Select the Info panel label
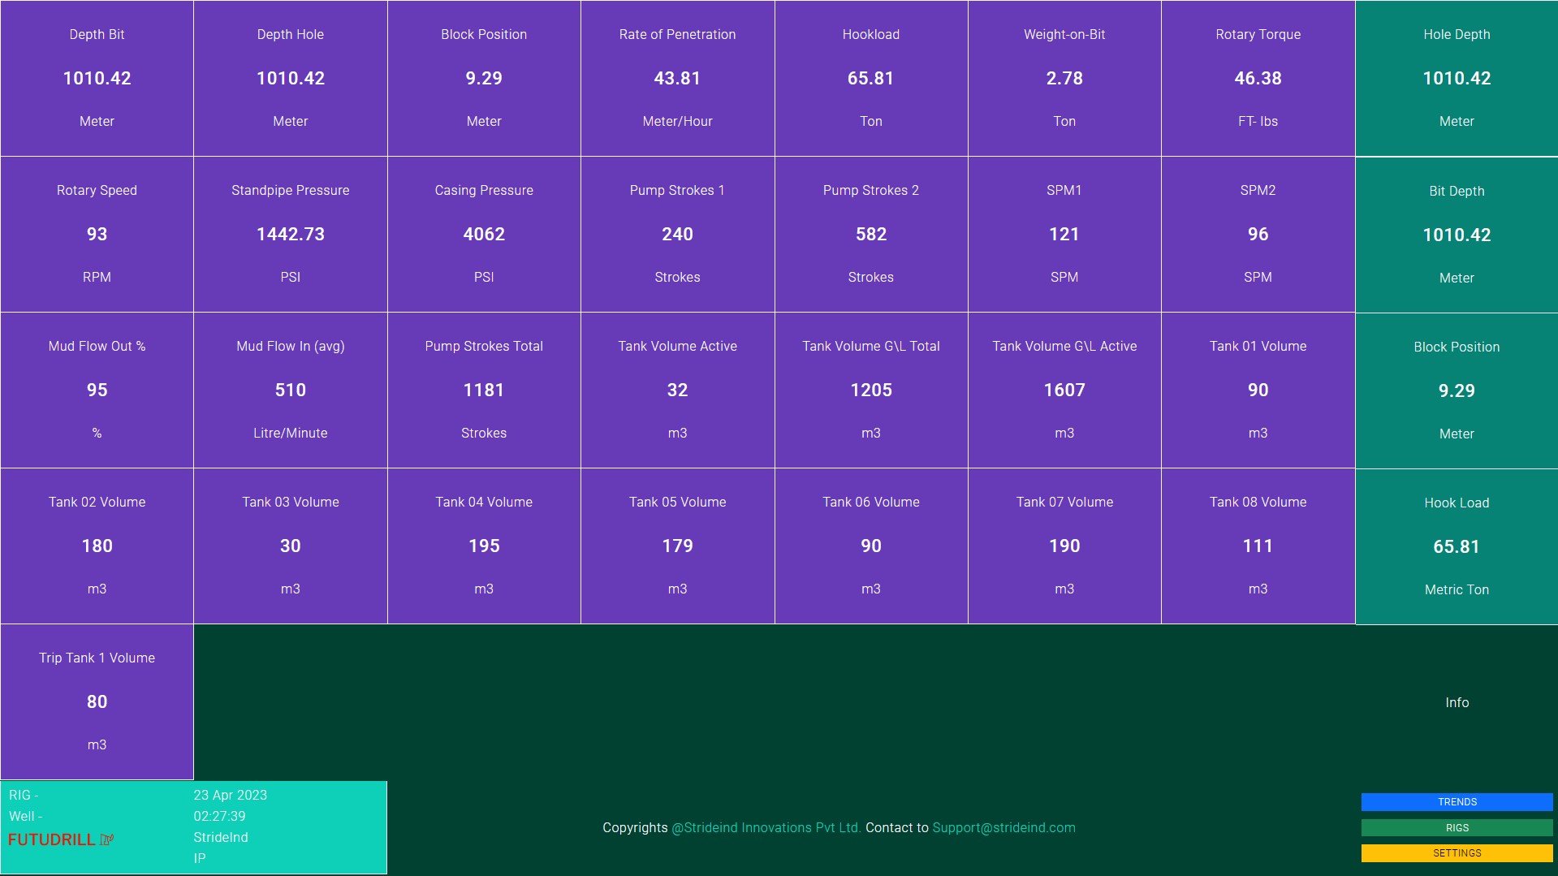Screen dimensions: 1558x876 click(1457, 703)
